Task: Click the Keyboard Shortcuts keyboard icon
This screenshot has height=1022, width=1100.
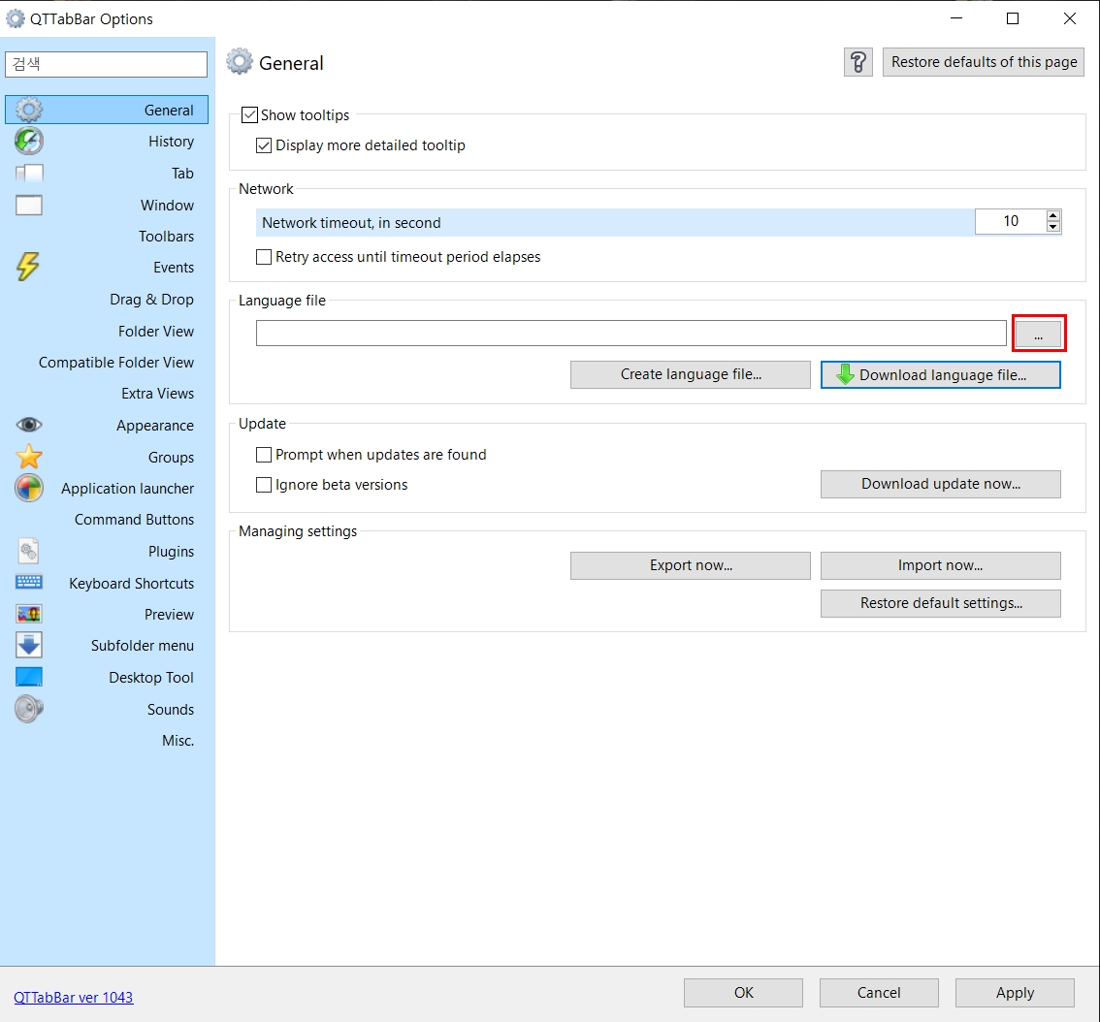Action: tap(29, 582)
